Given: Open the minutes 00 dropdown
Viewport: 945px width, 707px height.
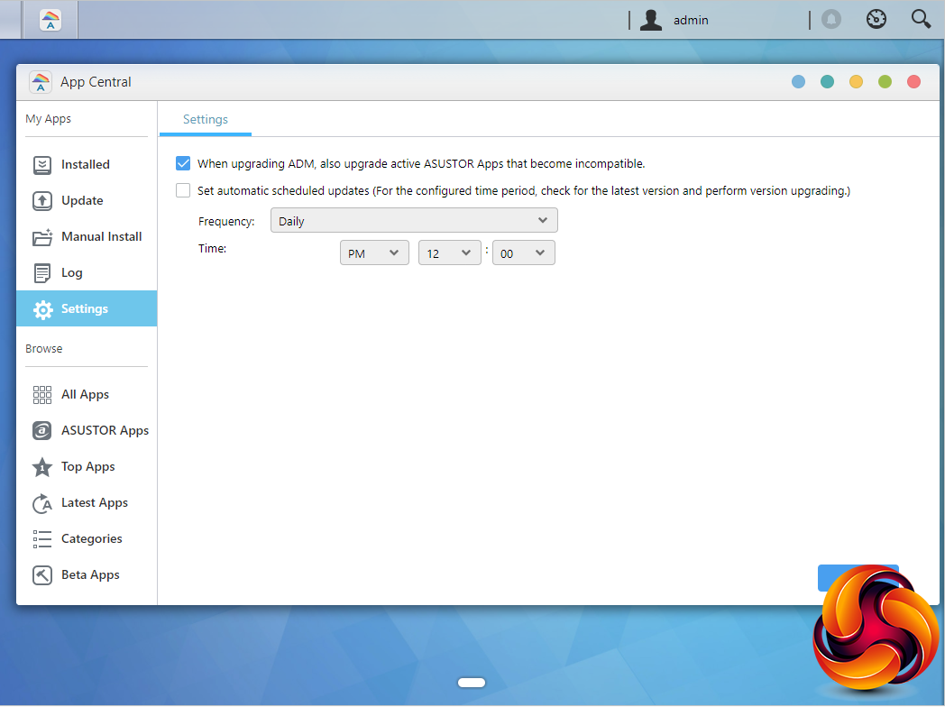Looking at the screenshot, I should pyautogui.click(x=524, y=253).
